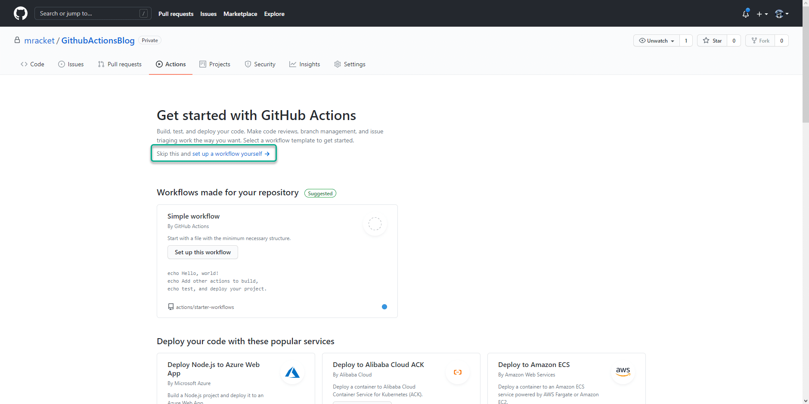Screen dimensions: 809x404
Task: Click Deploy to Amazon ECS title
Action: (534, 364)
